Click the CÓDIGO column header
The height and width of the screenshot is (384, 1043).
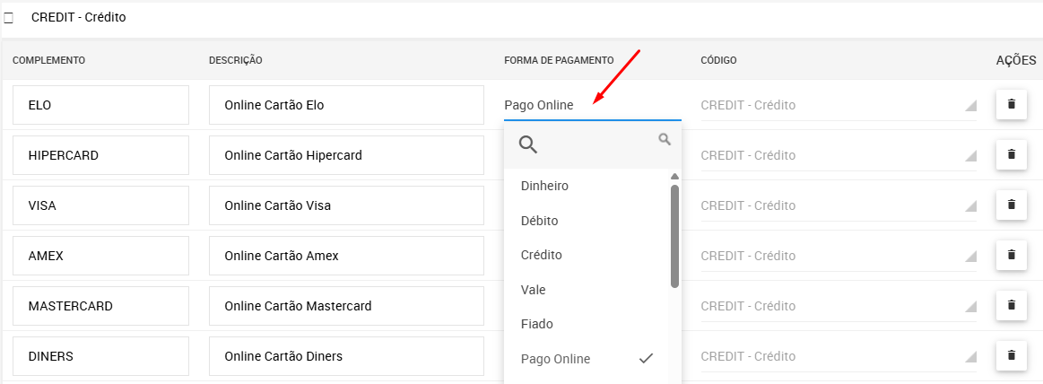click(718, 61)
